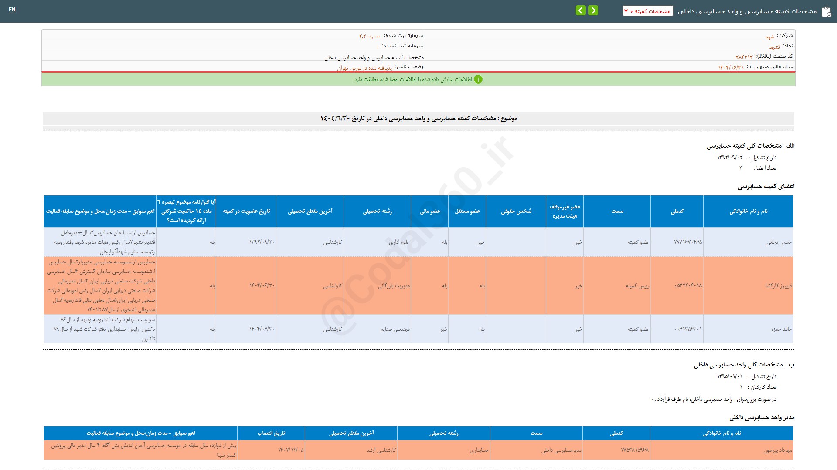Click publisher status پذیرفته شده در بورس تهران
This screenshot has width=837, height=470.
click(364, 68)
